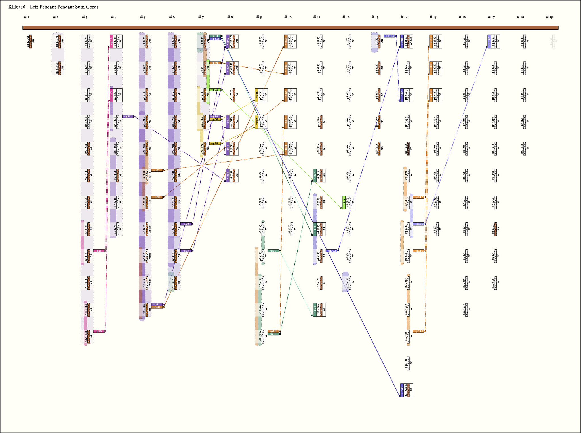Click the # 8 column header
581x433 pixels.
(230, 17)
